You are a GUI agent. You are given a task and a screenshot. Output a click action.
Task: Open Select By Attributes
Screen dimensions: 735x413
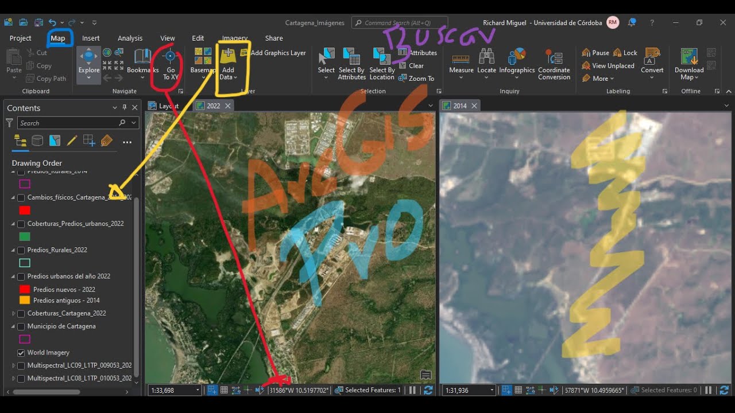[x=351, y=64]
